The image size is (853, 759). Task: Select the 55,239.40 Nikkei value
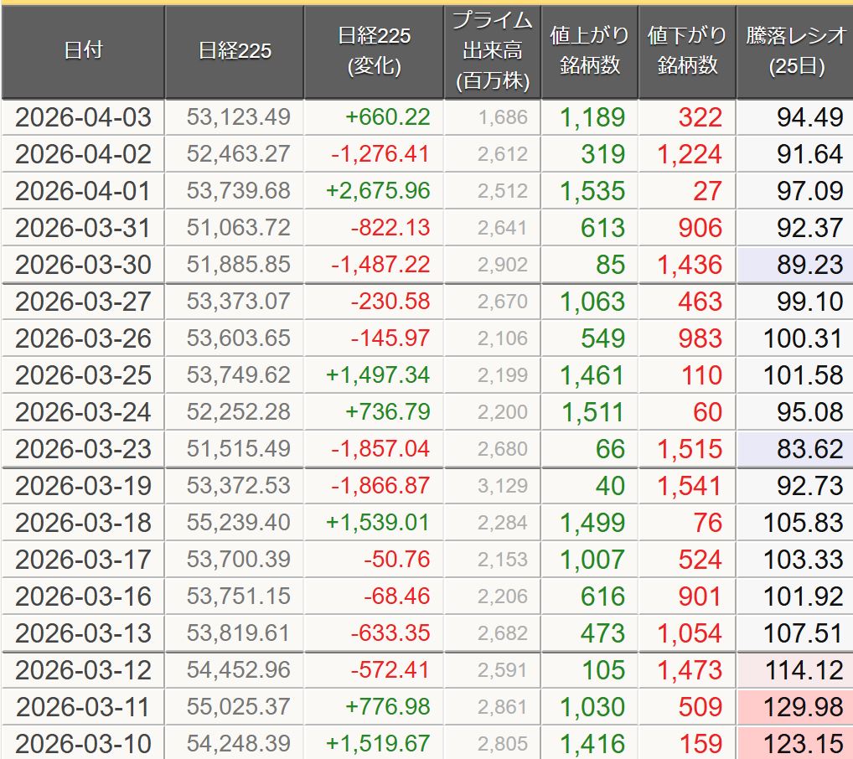point(239,523)
